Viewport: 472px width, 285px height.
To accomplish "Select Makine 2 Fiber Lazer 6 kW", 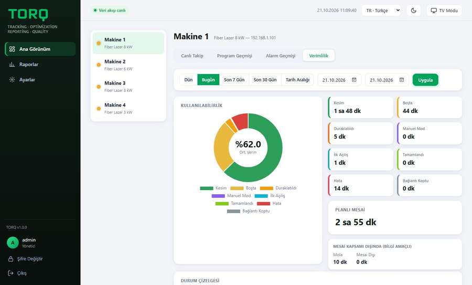I will (x=128, y=65).
